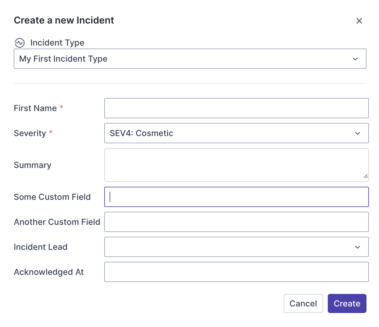This screenshot has height=327, width=379.
Task: Focus the First Name input field
Action: coord(236,108)
